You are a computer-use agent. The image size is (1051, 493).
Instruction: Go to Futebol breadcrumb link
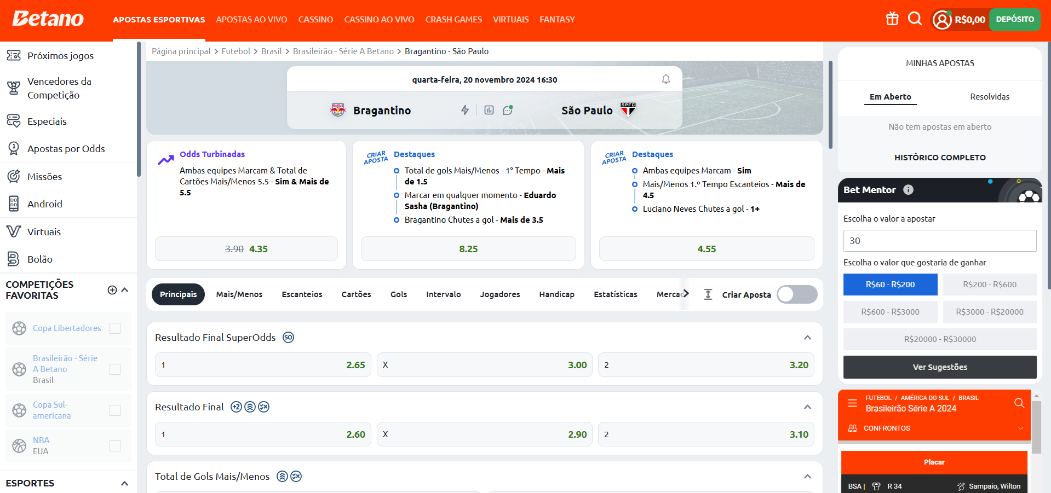(x=236, y=51)
